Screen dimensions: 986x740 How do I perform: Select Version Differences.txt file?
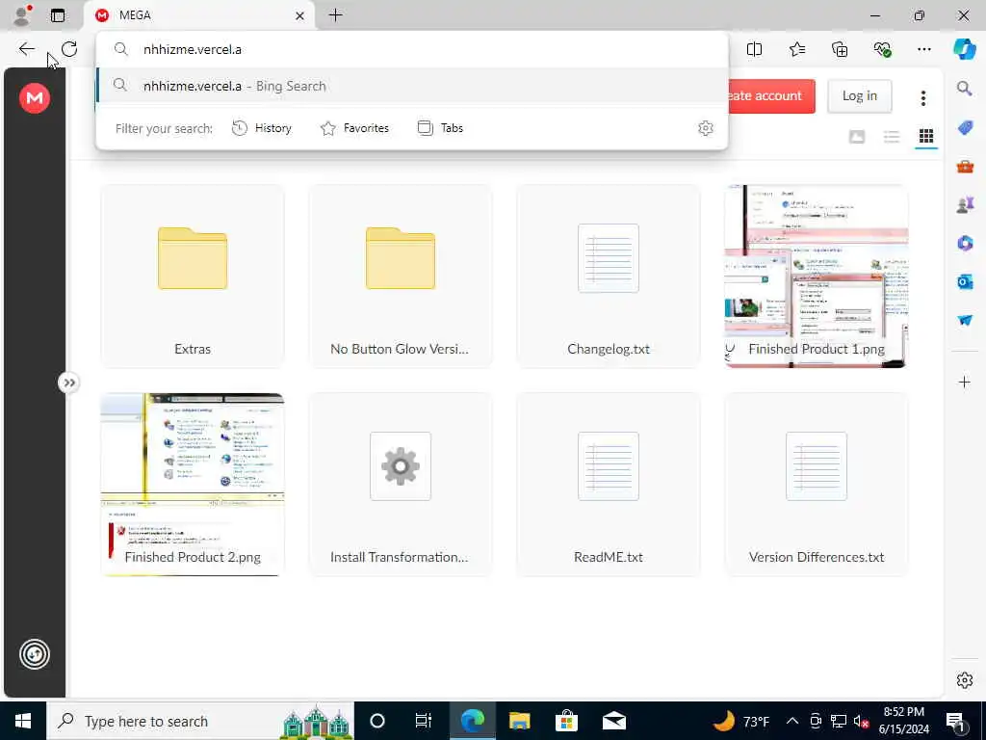817,485
